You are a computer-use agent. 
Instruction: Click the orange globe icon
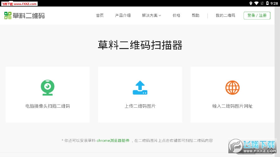coord(232,87)
